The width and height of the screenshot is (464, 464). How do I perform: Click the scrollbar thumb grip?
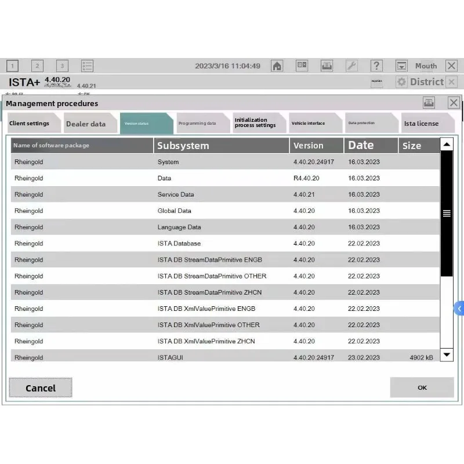click(x=447, y=213)
